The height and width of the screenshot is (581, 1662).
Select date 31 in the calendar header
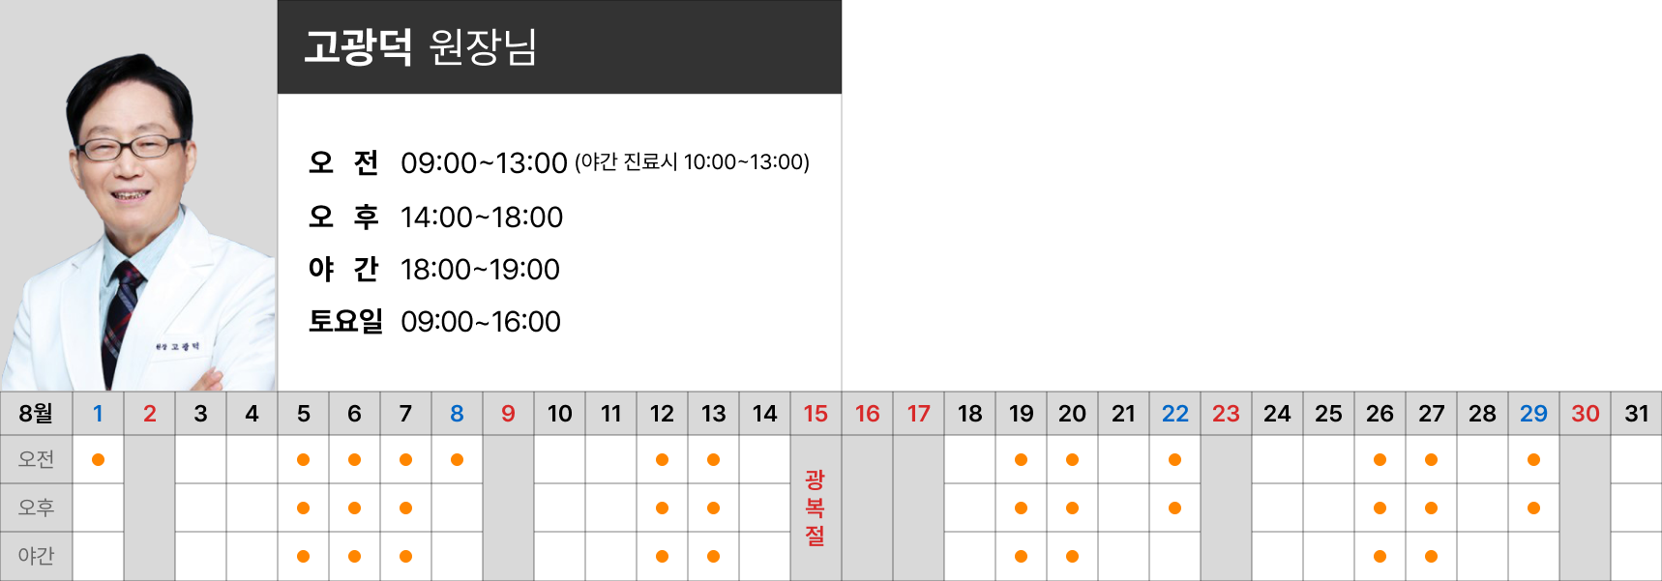pyautogui.click(x=1636, y=414)
